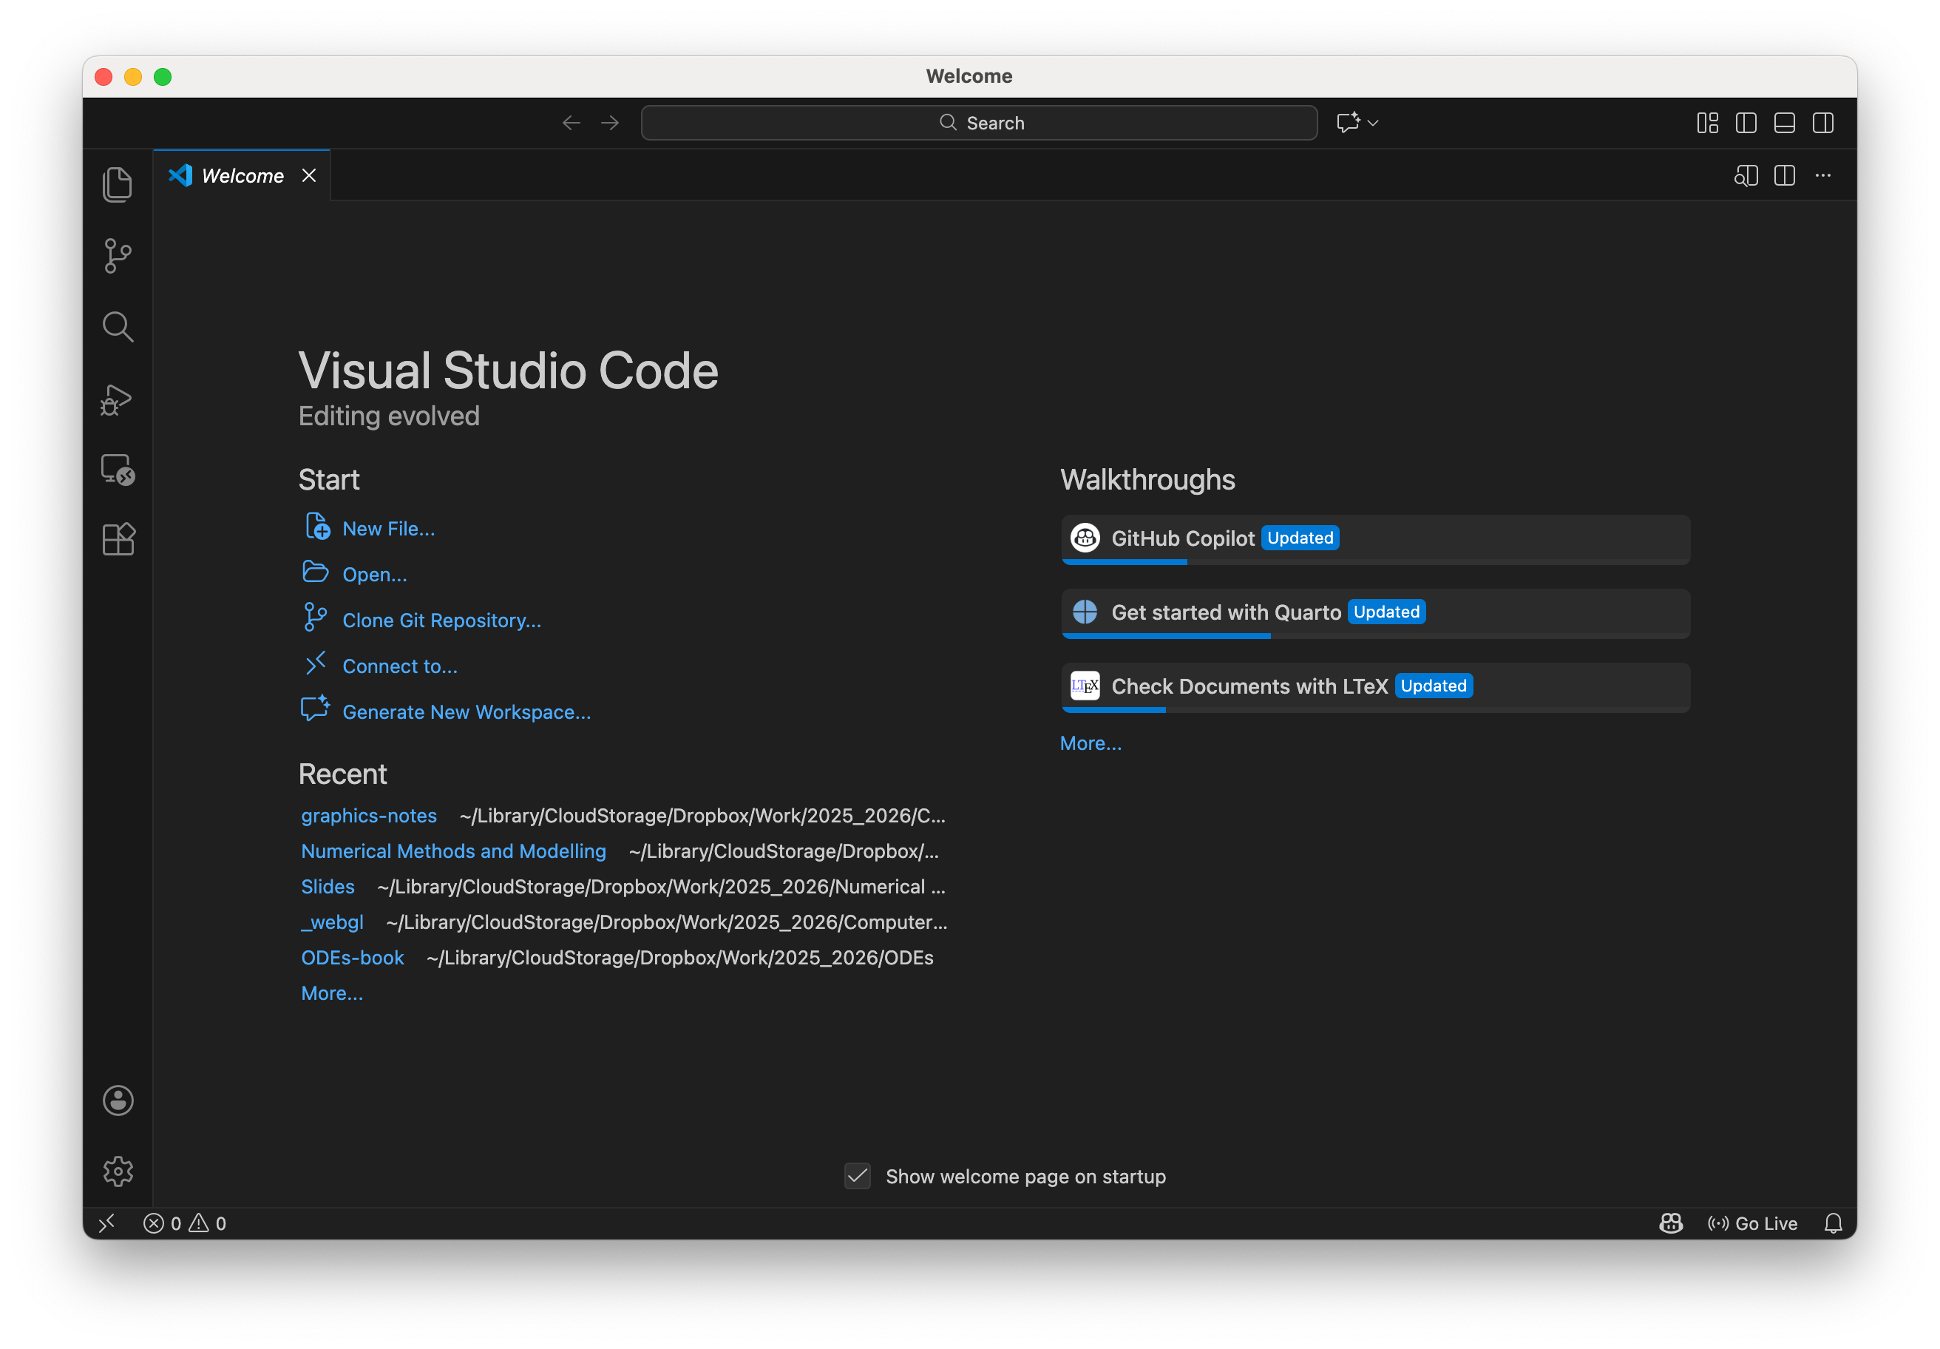Select the Run and Debug icon
The height and width of the screenshot is (1349, 1940).
tap(118, 399)
